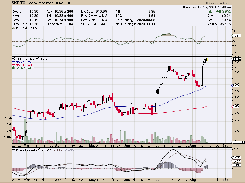Image resolution: width=245 pixels, height=183 pixels.
Task: Click the red MA(200) line swatch in legend
Action: click(x=14, y=65)
